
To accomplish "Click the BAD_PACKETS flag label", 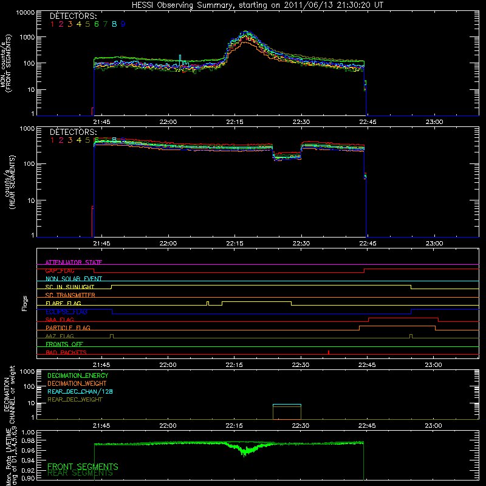I will pyautogui.click(x=66, y=352).
